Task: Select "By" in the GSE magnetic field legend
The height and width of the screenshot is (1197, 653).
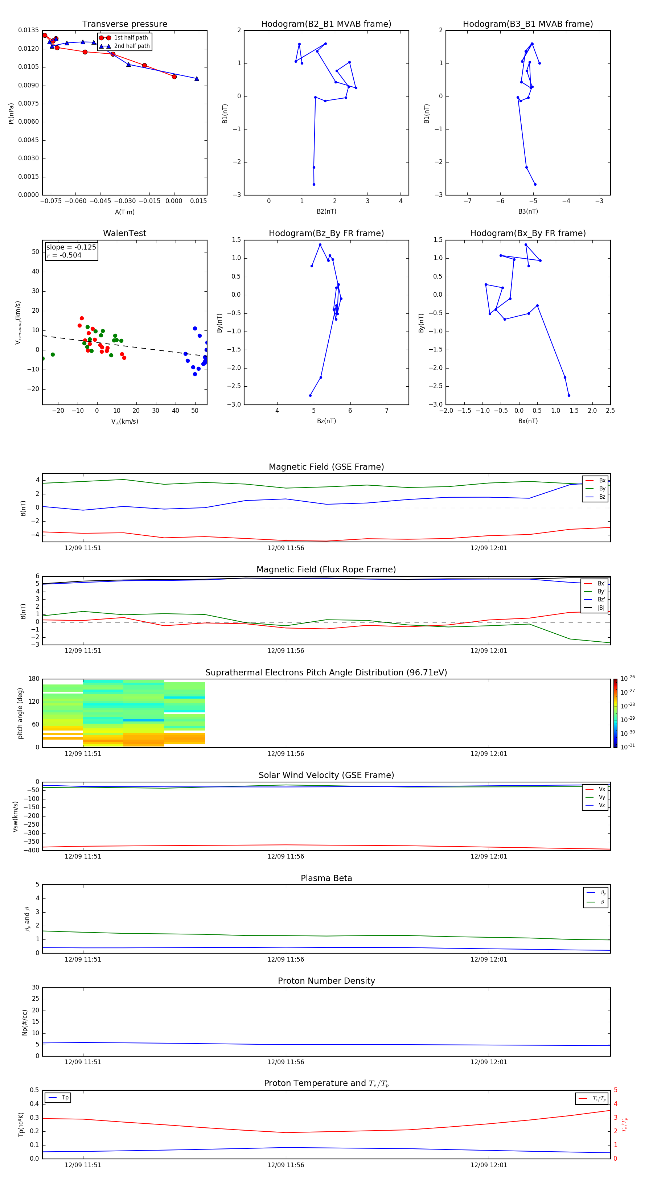Action: coord(596,488)
